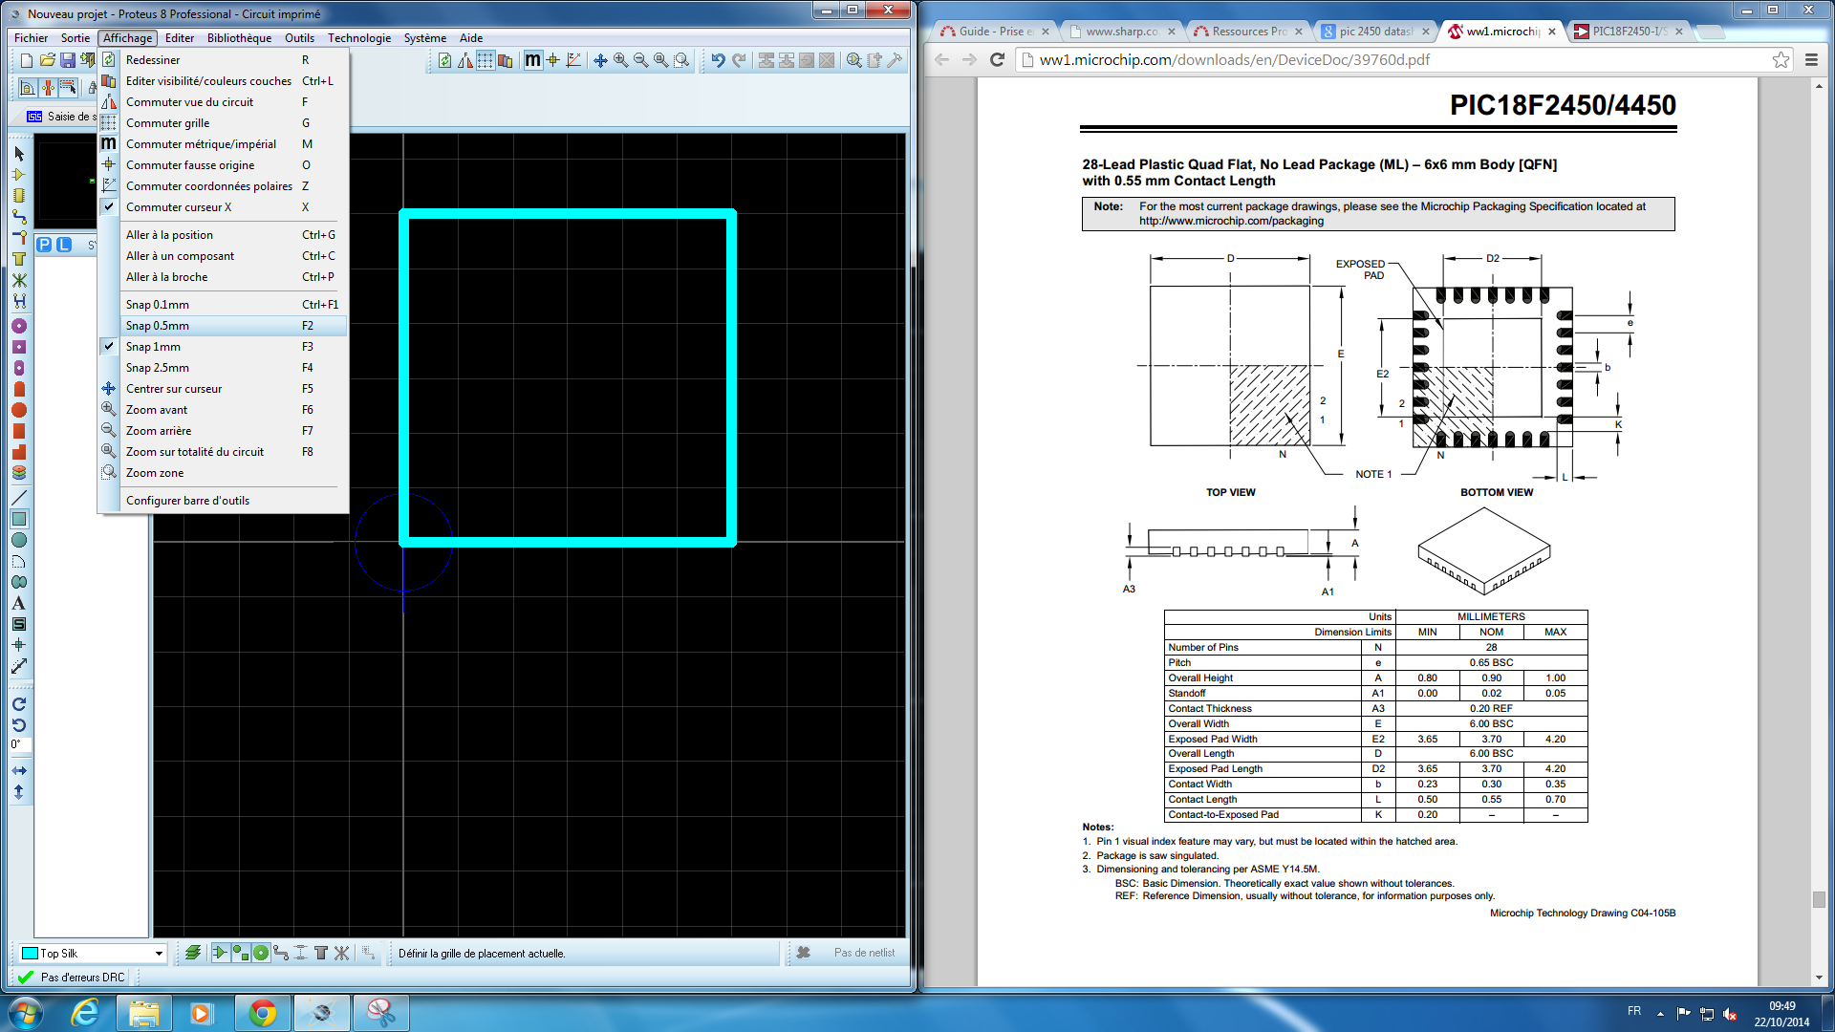Open the Bibliothèque menu
This screenshot has width=1835, height=1032.
(x=239, y=38)
